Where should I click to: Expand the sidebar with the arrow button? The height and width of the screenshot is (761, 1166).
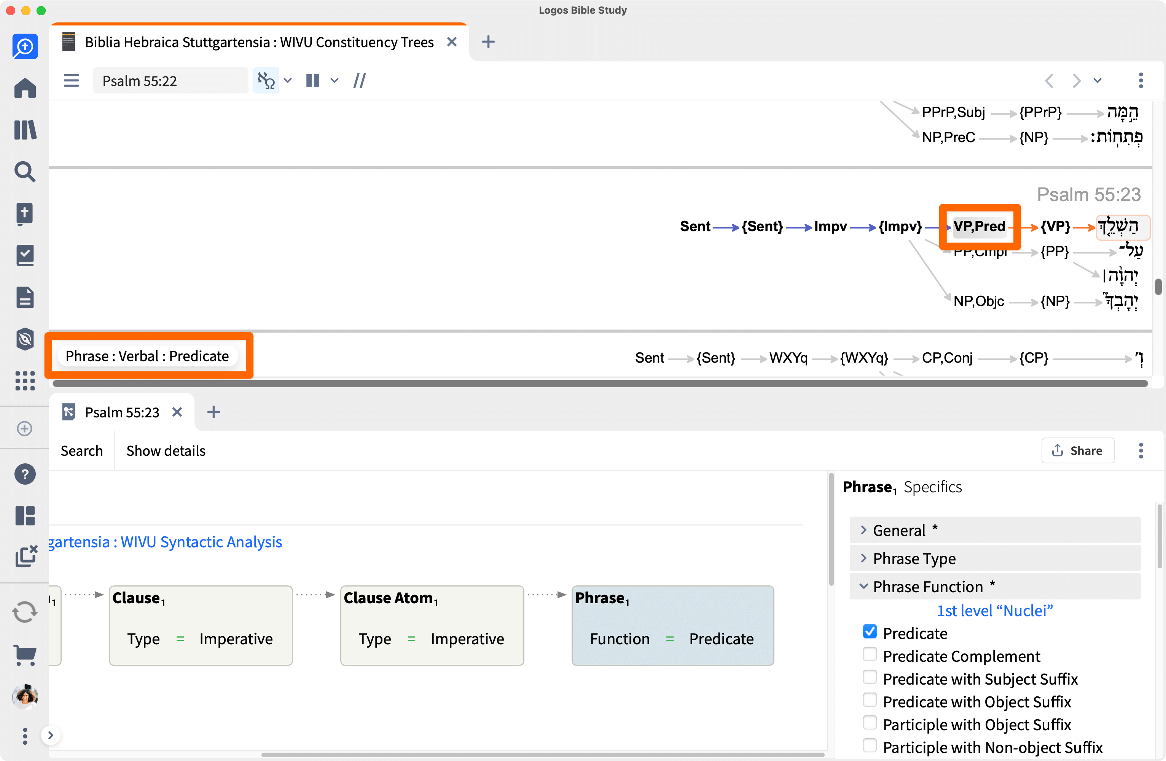coord(51,736)
